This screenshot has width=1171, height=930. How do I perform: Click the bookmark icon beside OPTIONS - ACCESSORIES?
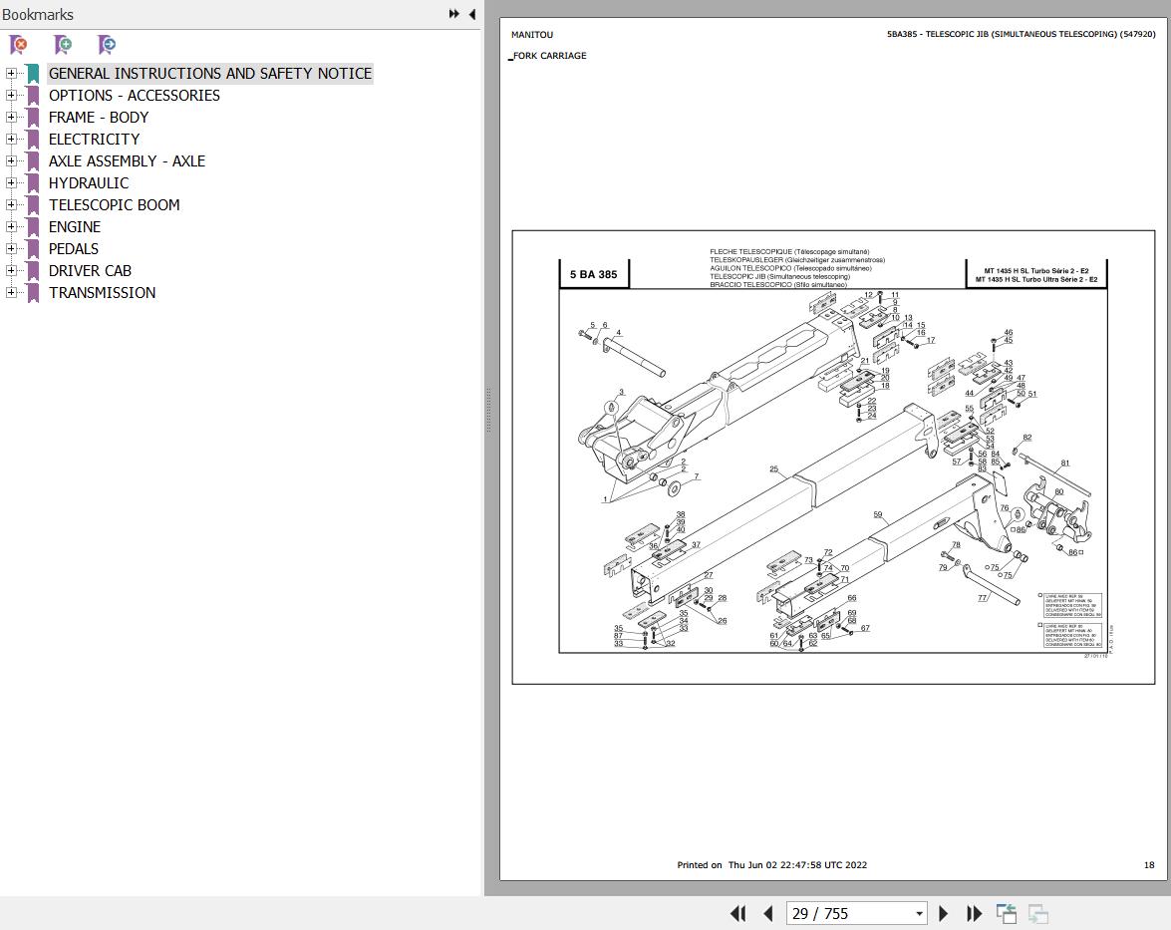coord(33,96)
